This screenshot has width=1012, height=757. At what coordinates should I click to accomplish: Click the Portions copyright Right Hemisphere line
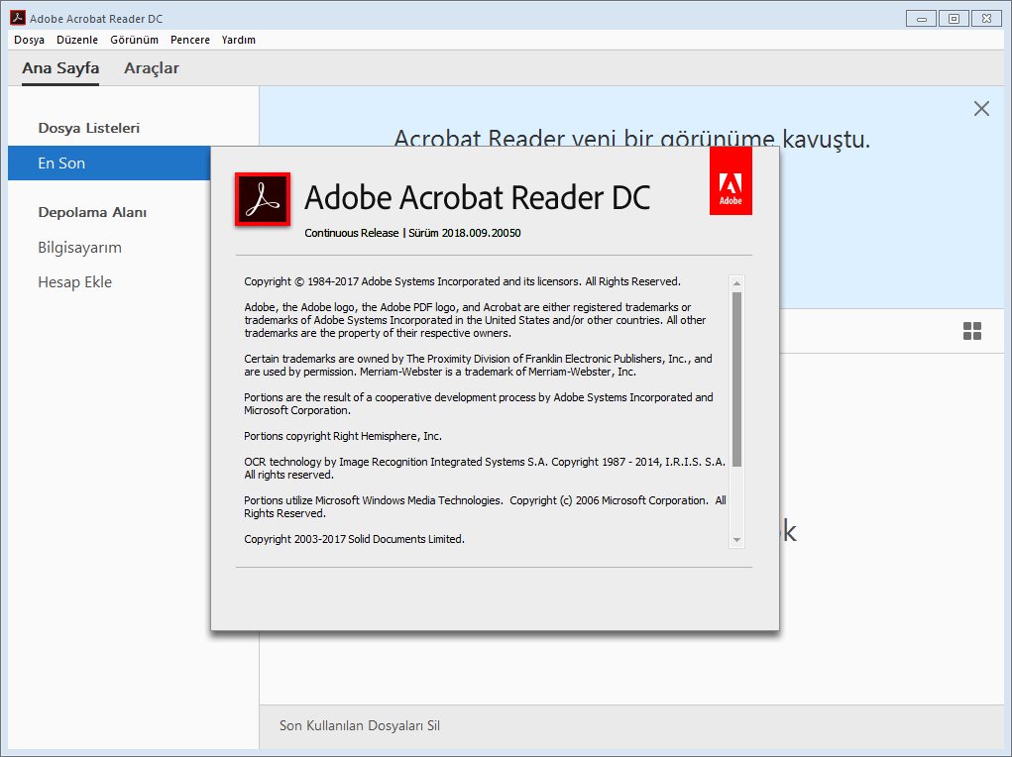click(343, 436)
